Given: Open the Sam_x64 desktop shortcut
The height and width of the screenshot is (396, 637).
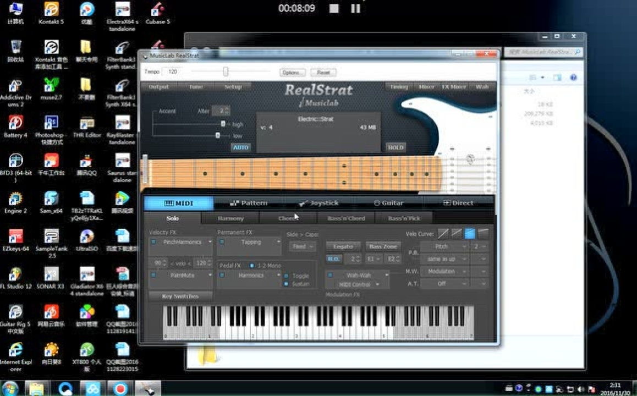Looking at the screenshot, I should (51, 202).
